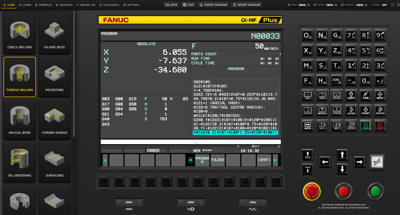Select the Oil Grooving macro
Viewport: 400px width, 215px height.
pyautogui.click(x=20, y=162)
